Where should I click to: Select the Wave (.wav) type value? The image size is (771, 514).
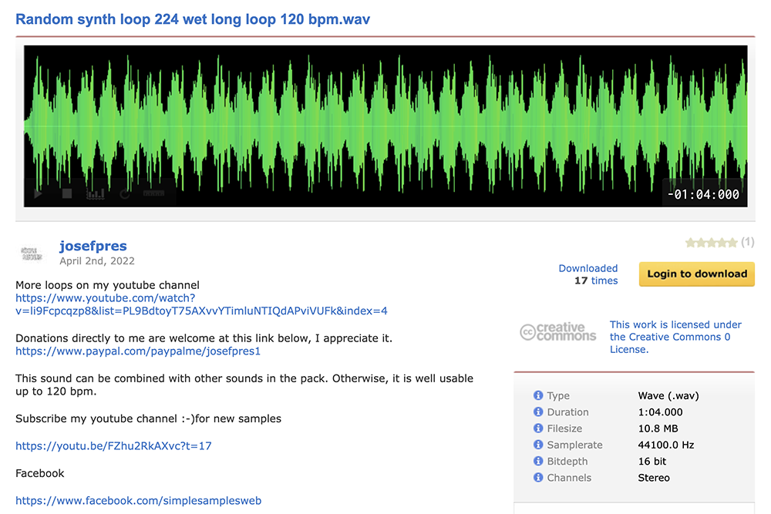[668, 395]
